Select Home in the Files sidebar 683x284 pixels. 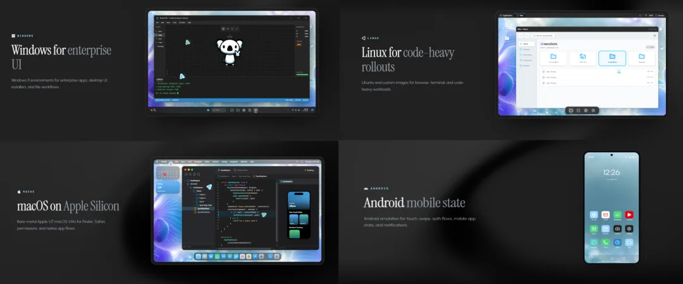(x=526, y=44)
